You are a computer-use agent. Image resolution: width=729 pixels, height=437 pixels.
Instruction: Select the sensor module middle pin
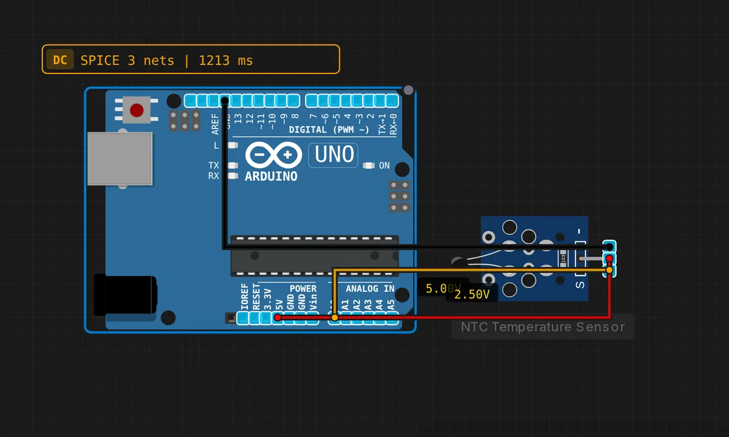point(609,259)
